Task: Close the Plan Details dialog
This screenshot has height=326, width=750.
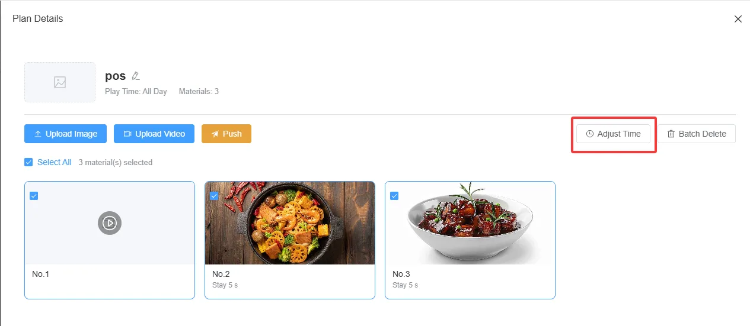Action: 738,19
